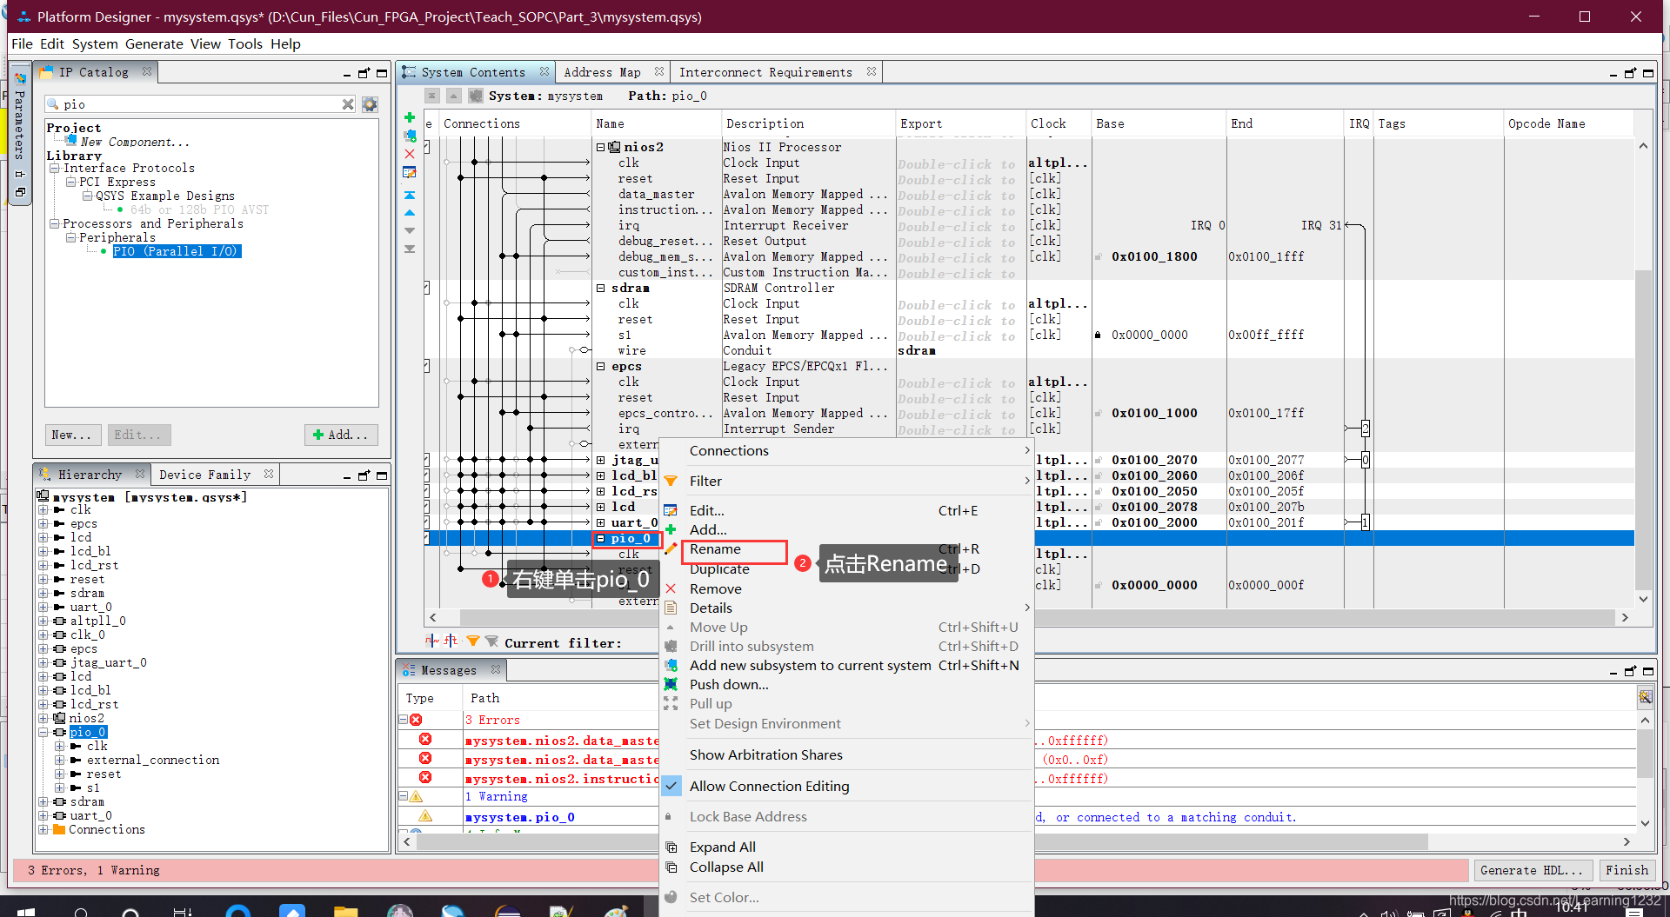
Task: Click the Generate HDL... button
Action: (x=1533, y=870)
